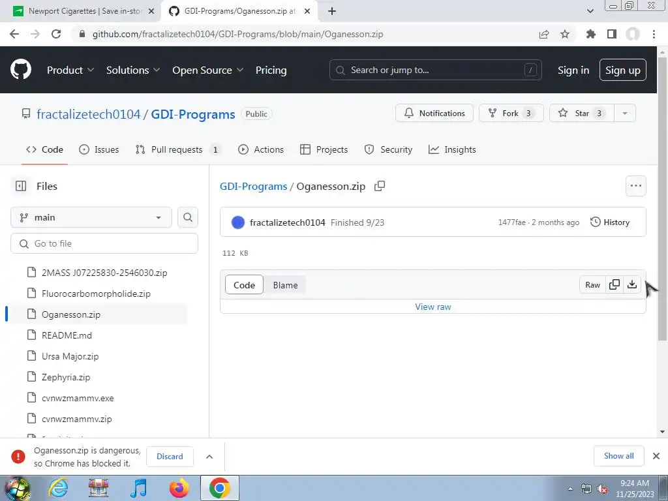Switch to the Code repository tab
Image resolution: width=668 pixels, height=501 pixels.
coord(44,149)
